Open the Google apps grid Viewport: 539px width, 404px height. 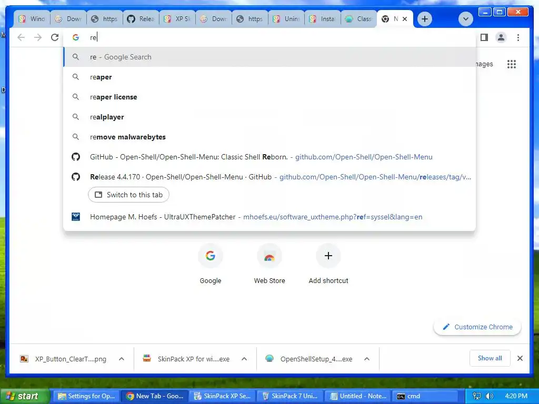512,64
